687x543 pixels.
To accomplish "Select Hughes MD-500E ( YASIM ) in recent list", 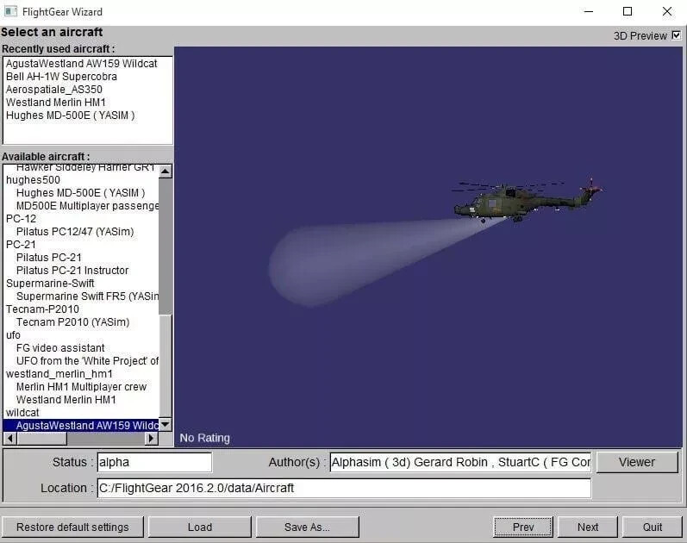I will (70, 115).
